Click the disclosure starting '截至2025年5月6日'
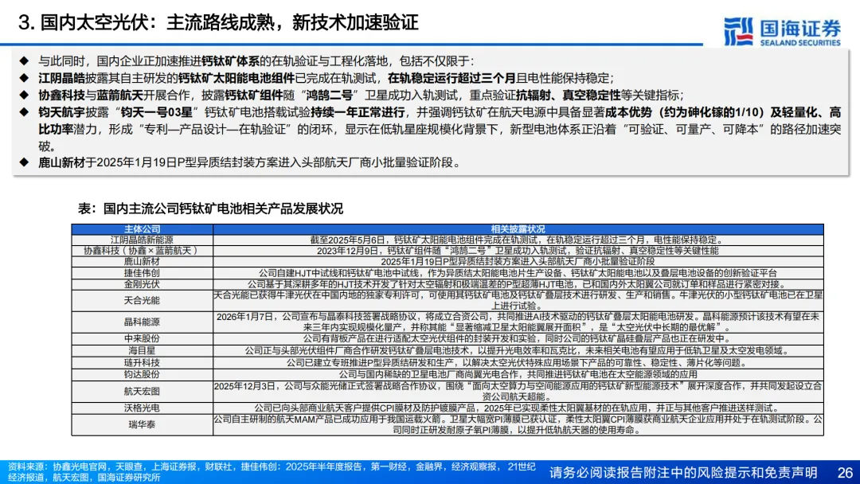The image size is (860, 484). click(x=518, y=240)
